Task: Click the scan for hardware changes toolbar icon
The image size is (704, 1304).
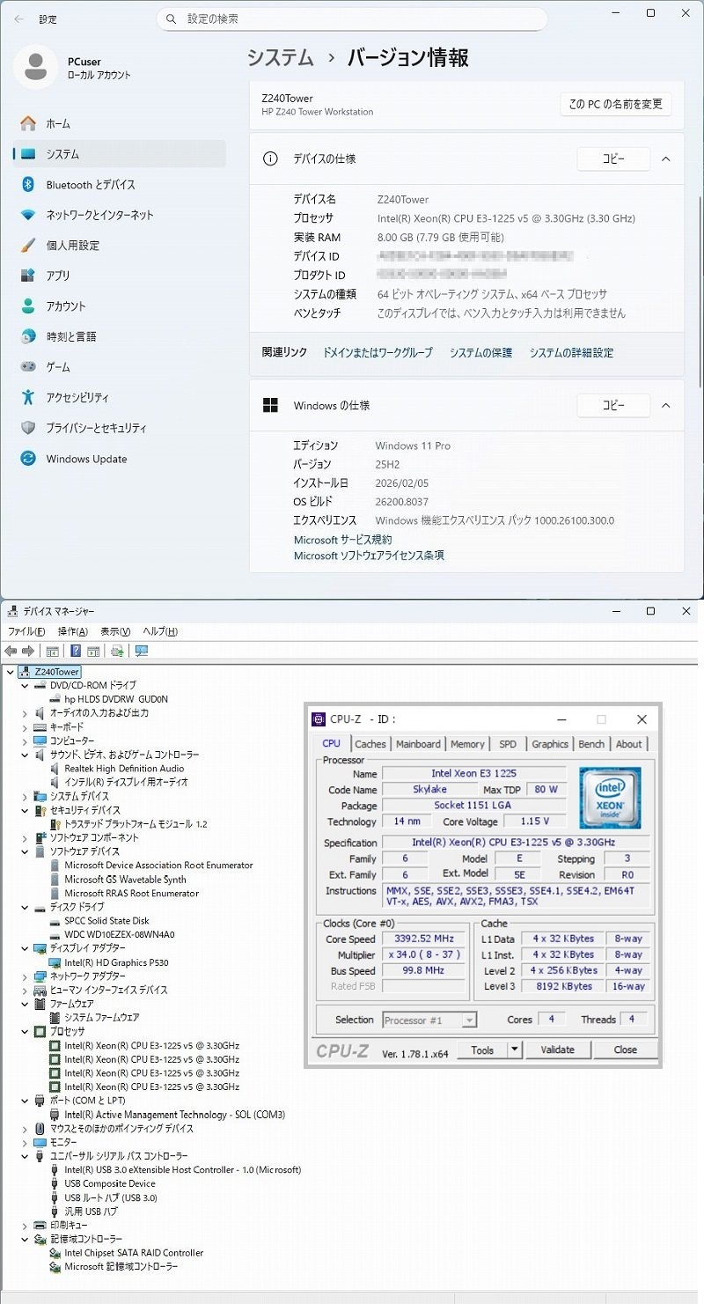Action: (x=141, y=651)
